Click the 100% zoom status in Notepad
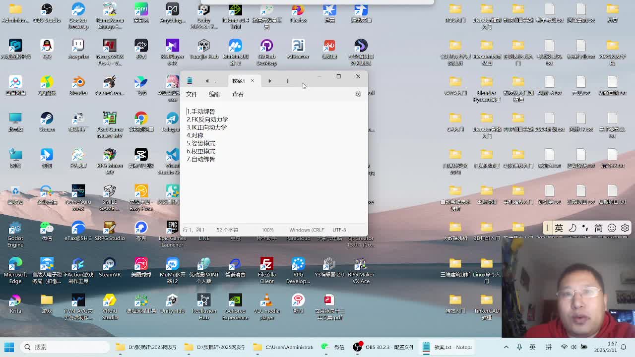Image resolution: width=635 pixels, height=357 pixels. coord(267,230)
